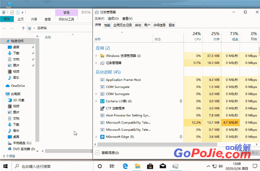
Task: Switch to Users tab
Action: (147, 25)
